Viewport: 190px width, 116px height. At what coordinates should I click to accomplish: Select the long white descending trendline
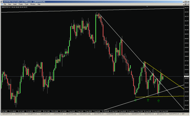pyautogui.click(x=142, y=62)
